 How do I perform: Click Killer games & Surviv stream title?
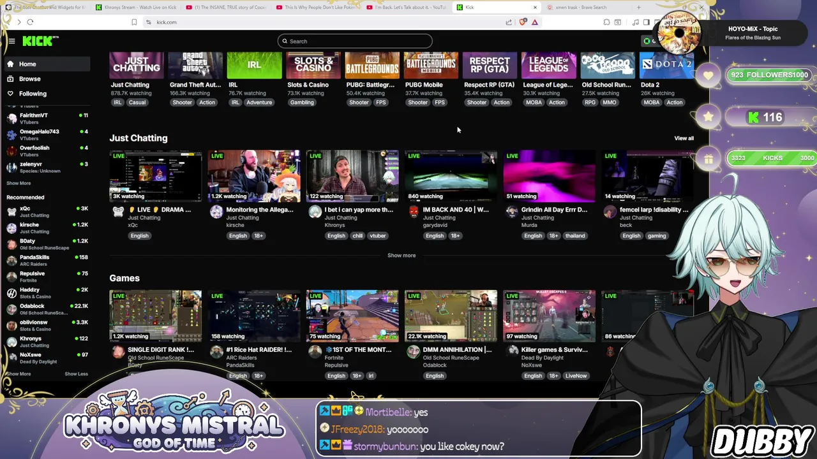point(555,350)
